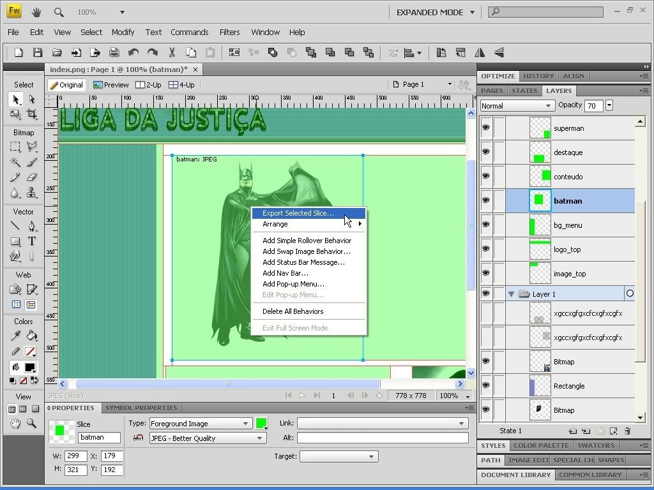The image size is (654, 490).
Task: Select the Slice tool
Action: coord(32,289)
